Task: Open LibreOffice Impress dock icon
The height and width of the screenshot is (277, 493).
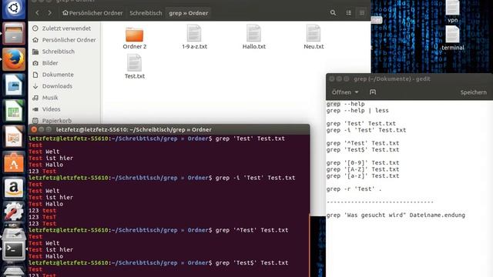Action: 14,137
